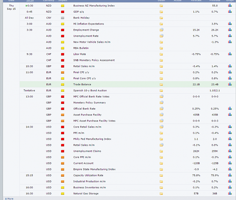Click forecast value 15.2K
Viewport: 236px width, 200px height.
click(x=196, y=30)
